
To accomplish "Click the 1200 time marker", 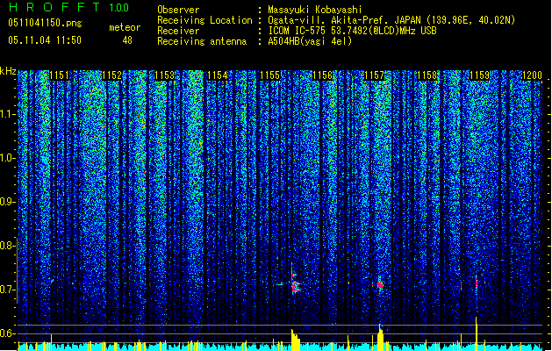I will (532, 75).
